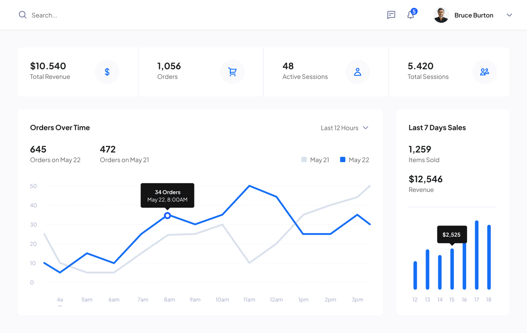Click the Active Sessions user icon
The width and height of the screenshot is (527, 333).
pyautogui.click(x=357, y=72)
